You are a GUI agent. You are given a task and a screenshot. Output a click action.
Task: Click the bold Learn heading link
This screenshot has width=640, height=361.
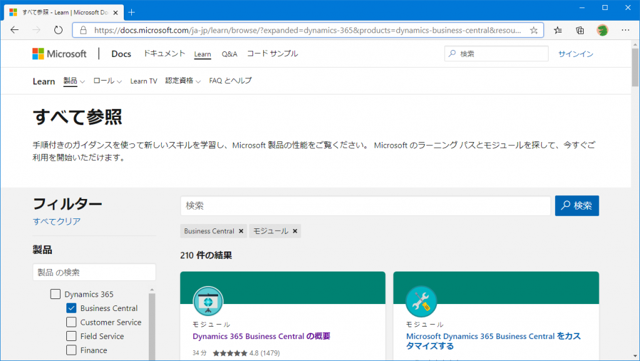(44, 81)
